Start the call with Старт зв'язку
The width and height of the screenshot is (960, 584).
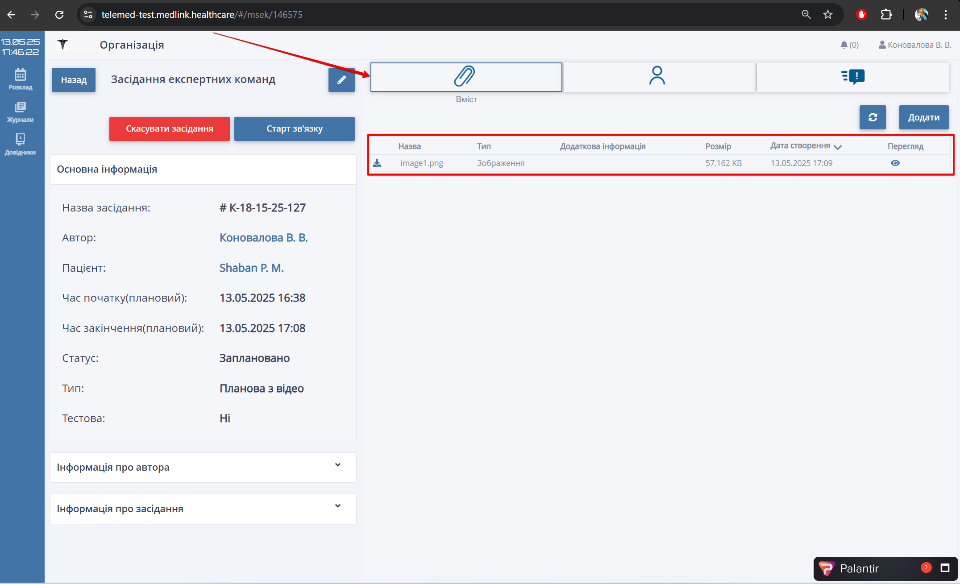(x=294, y=129)
